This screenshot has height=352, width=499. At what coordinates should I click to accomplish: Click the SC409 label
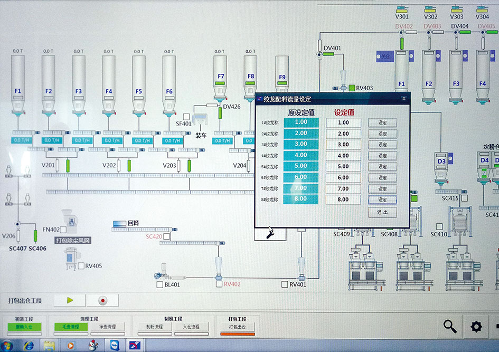tap(342, 234)
